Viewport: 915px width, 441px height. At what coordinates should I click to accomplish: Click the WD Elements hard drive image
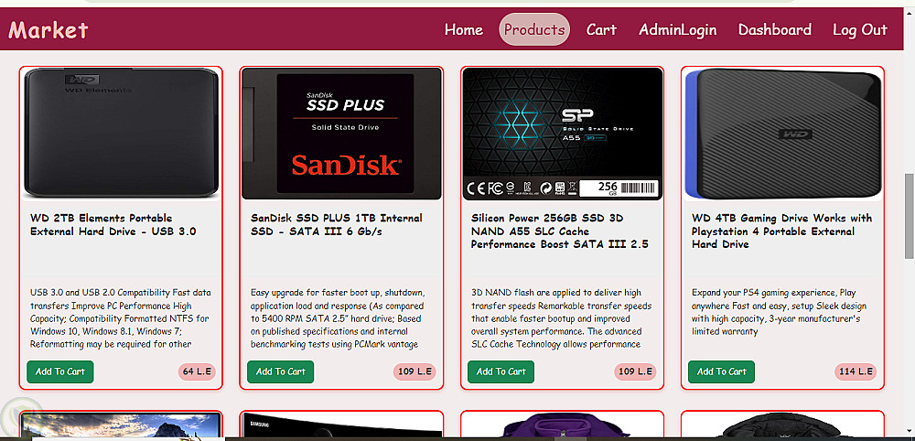pyautogui.click(x=121, y=134)
